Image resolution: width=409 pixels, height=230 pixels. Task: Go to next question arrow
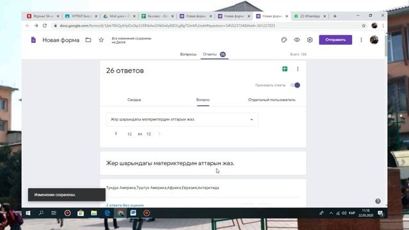(x=159, y=134)
